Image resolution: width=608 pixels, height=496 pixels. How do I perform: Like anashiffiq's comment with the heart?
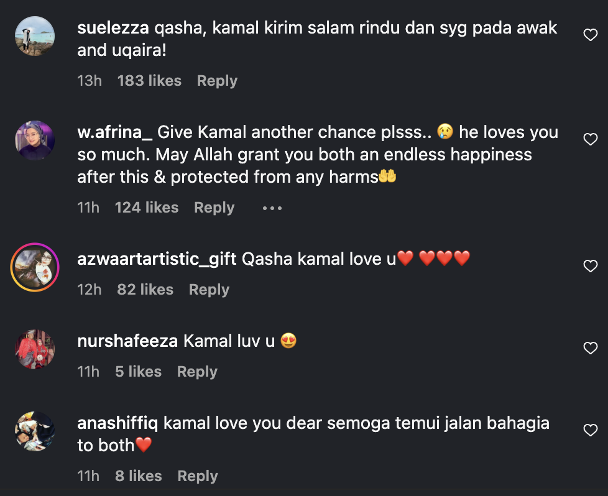[590, 431]
